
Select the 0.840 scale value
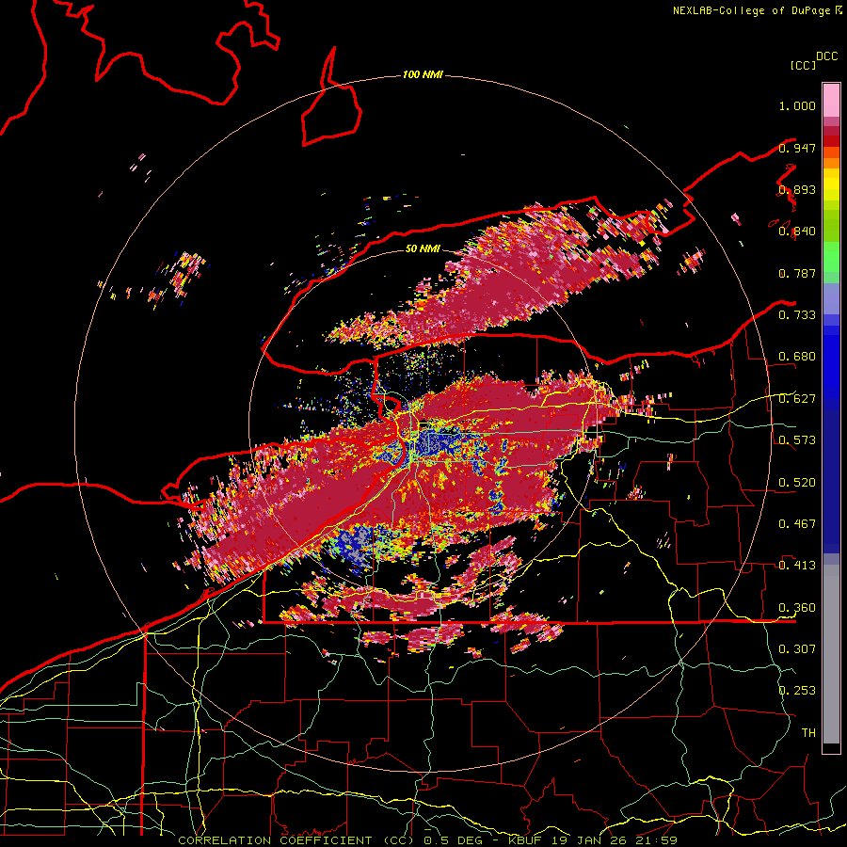797,232
